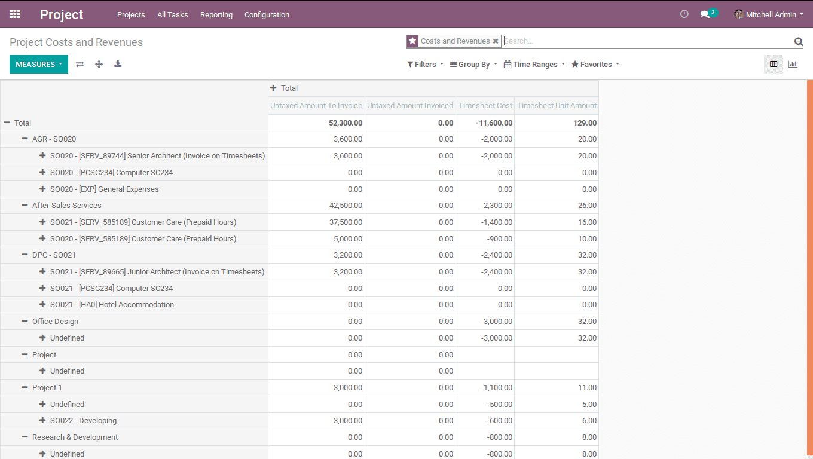Open the Reporting menu
The height and width of the screenshot is (459, 813).
tap(216, 14)
